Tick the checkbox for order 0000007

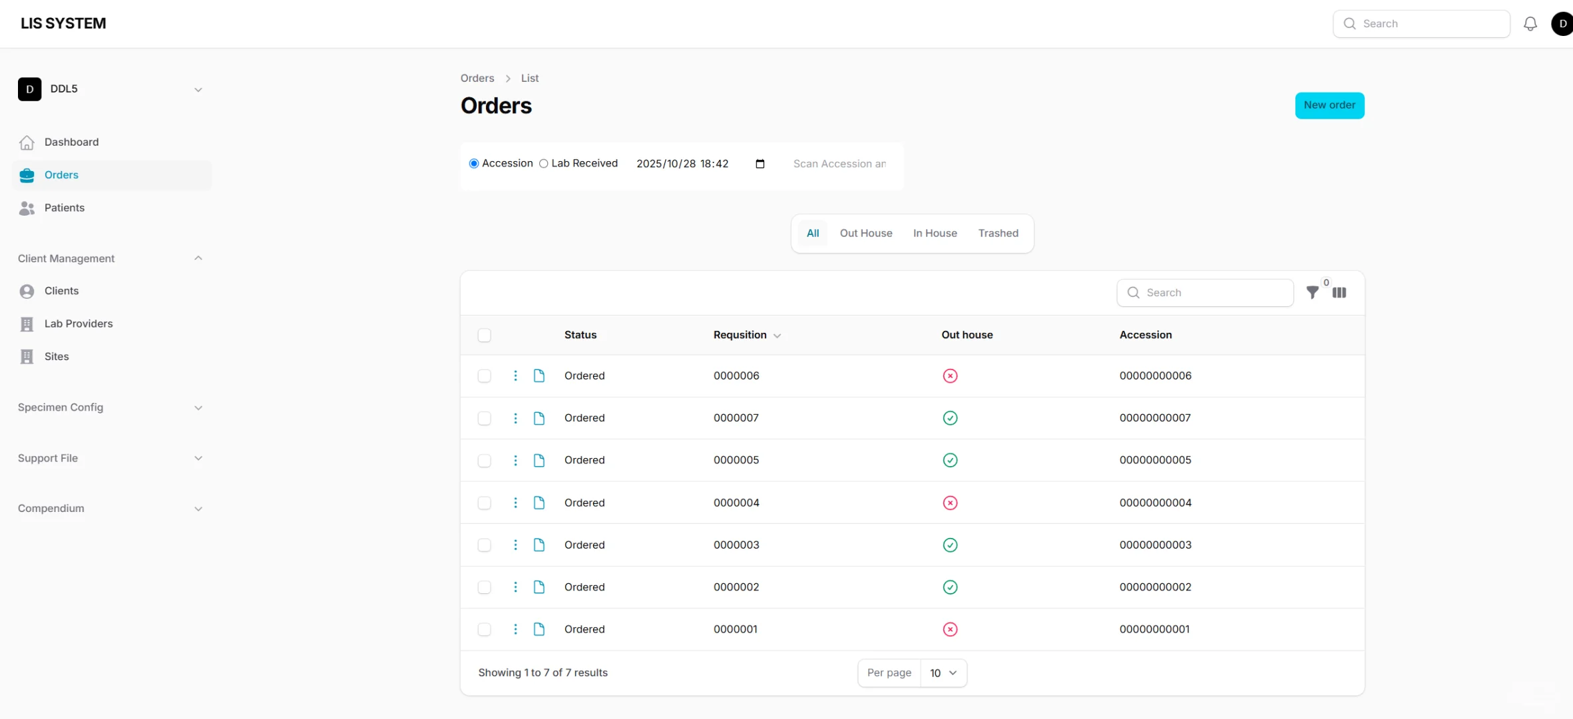pos(484,418)
